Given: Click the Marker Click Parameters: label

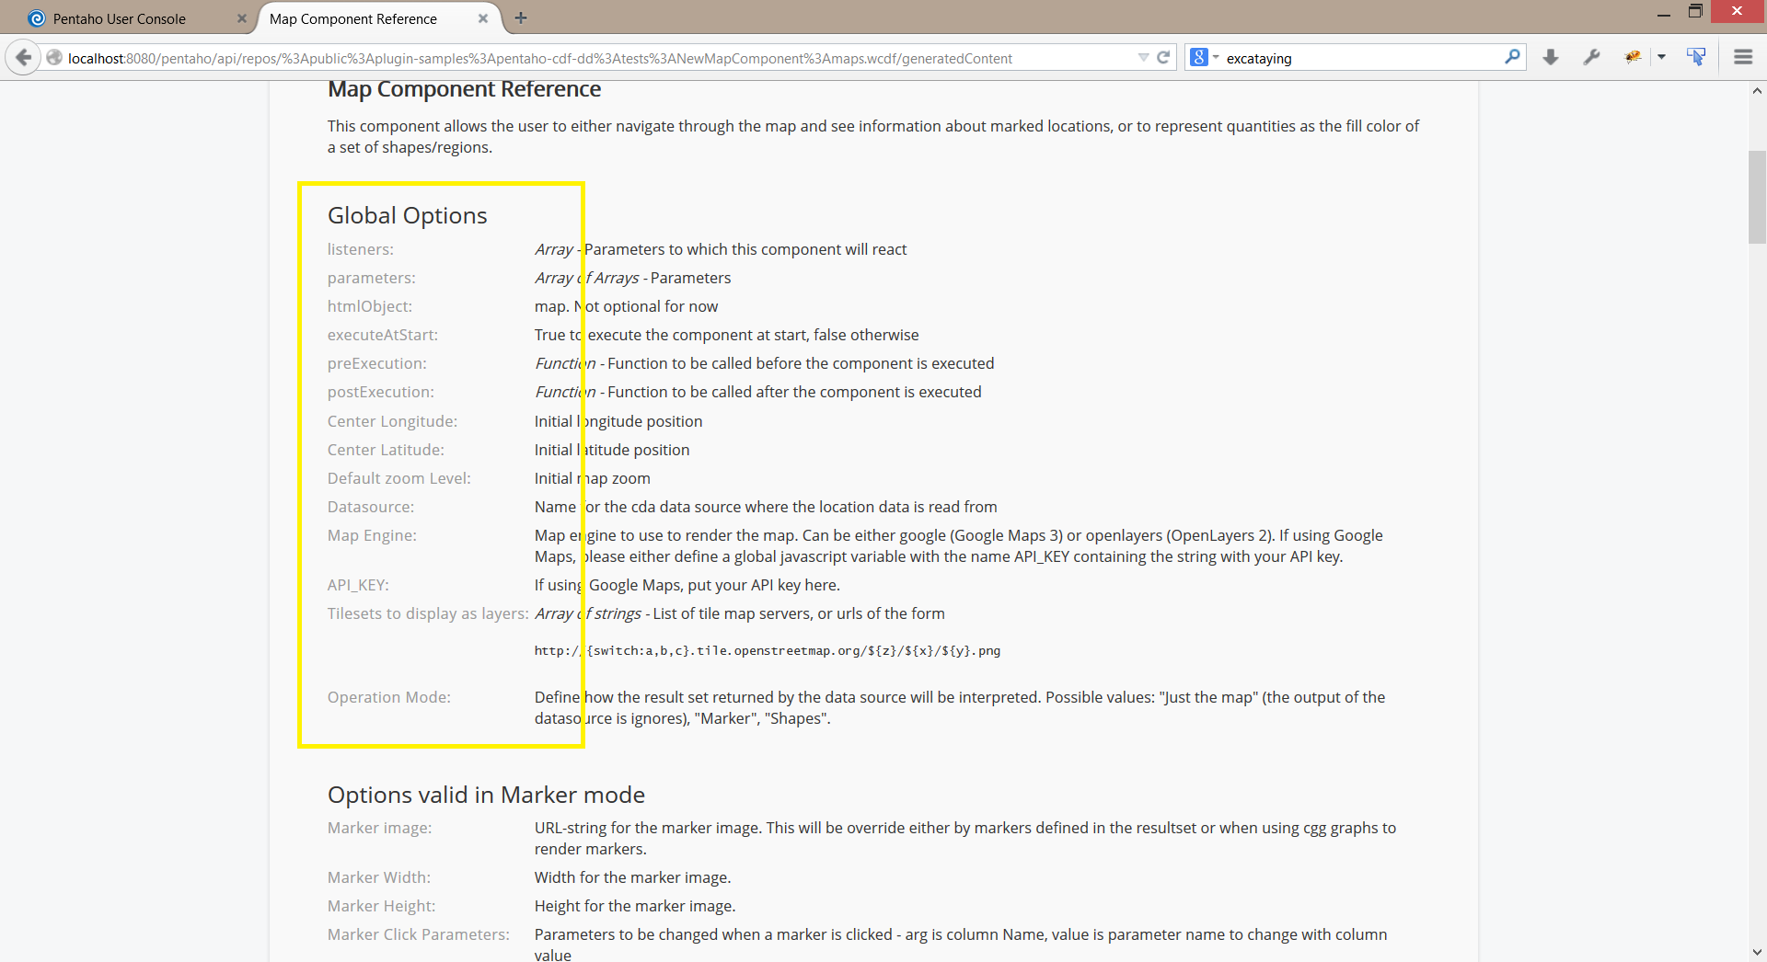Looking at the screenshot, I should (x=419, y=934).
